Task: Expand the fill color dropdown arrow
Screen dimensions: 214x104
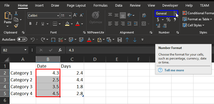Action: point(72,24)
